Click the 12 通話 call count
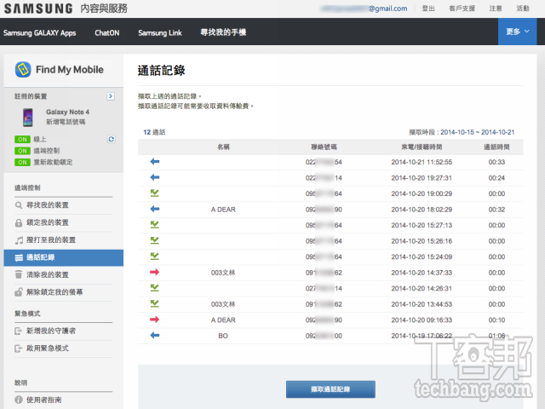 coord(154,132)
